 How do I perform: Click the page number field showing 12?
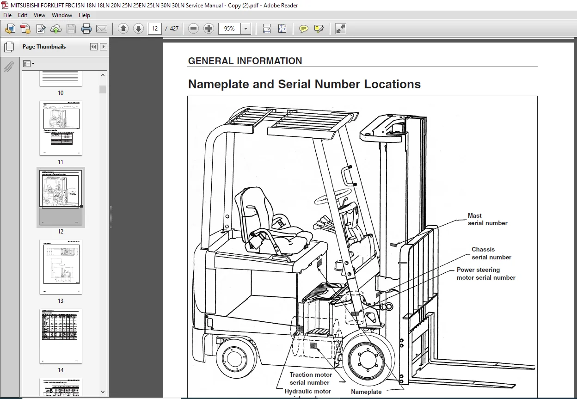155,29
